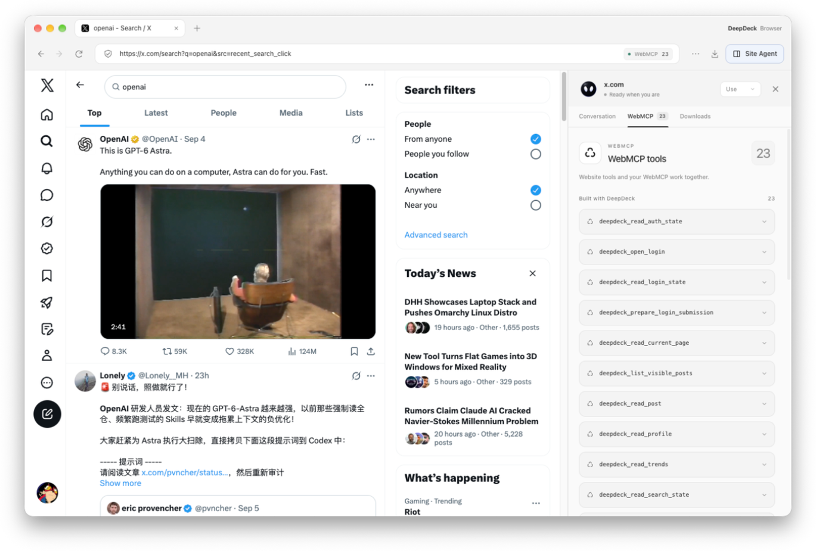Toggle the Site Agent panel button
Screen dimensions: 816x551
(x=755, y=54)
